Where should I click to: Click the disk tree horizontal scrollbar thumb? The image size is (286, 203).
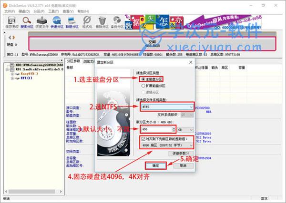point(32,192)
